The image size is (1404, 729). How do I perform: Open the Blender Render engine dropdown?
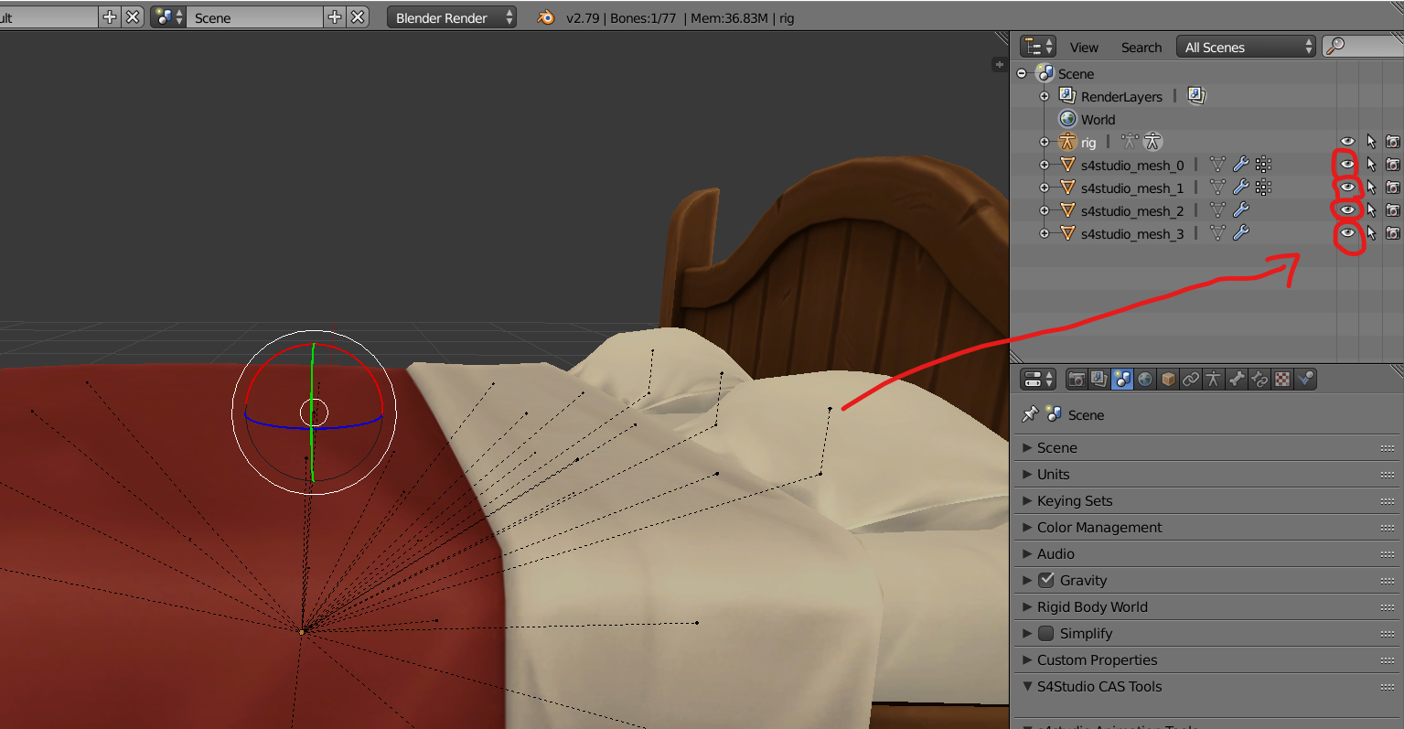point(452,17)
